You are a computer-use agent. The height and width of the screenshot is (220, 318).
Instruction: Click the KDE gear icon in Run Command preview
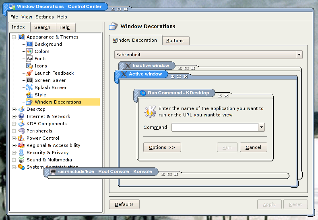click(143, 93)
